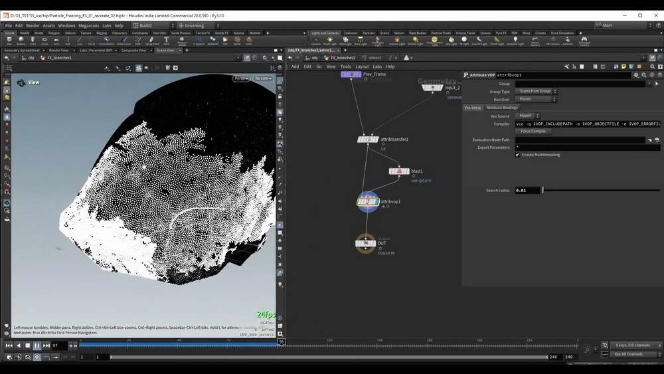Select the Sphere shelf tool
The width and height of the screenshot is (664, 374).
[x=21, y=41]
